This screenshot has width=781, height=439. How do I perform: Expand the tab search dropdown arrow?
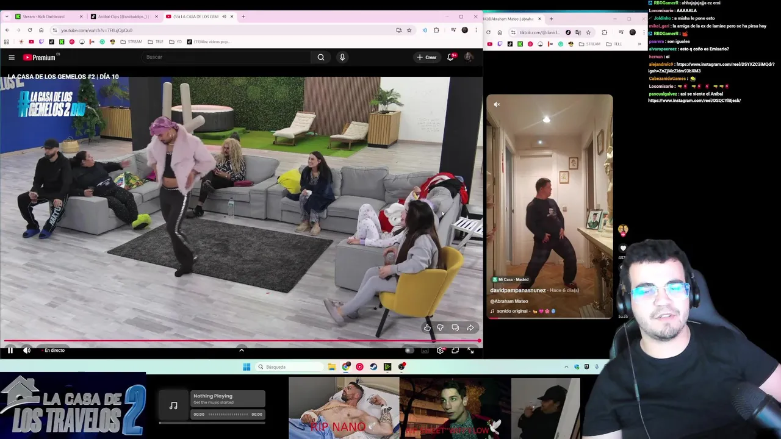tap(6, 16)
